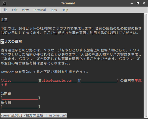Focus the alice@example.com email field

(x=59, y=81)
